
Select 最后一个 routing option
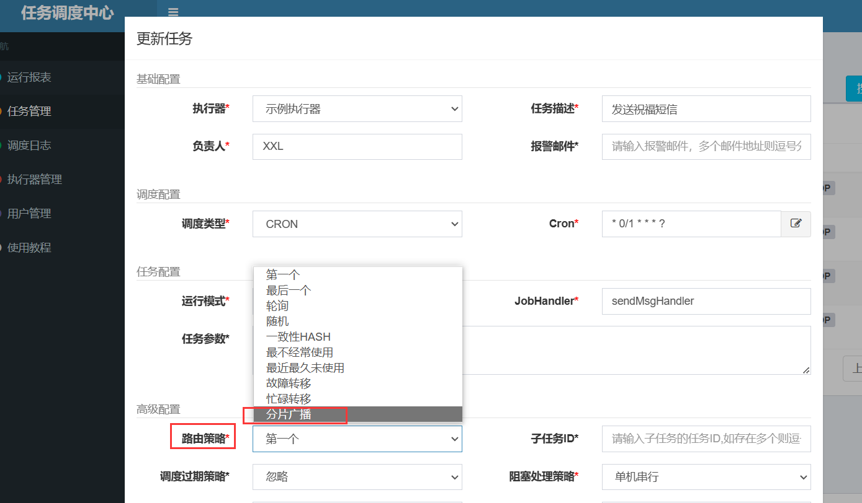point(357,291)
